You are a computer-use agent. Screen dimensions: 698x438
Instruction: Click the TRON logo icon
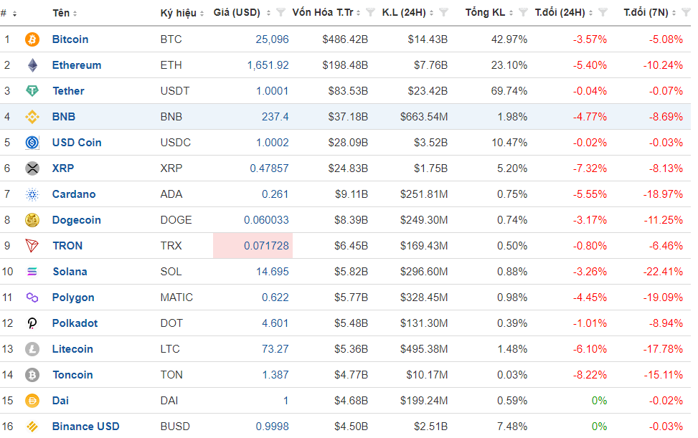32,246
